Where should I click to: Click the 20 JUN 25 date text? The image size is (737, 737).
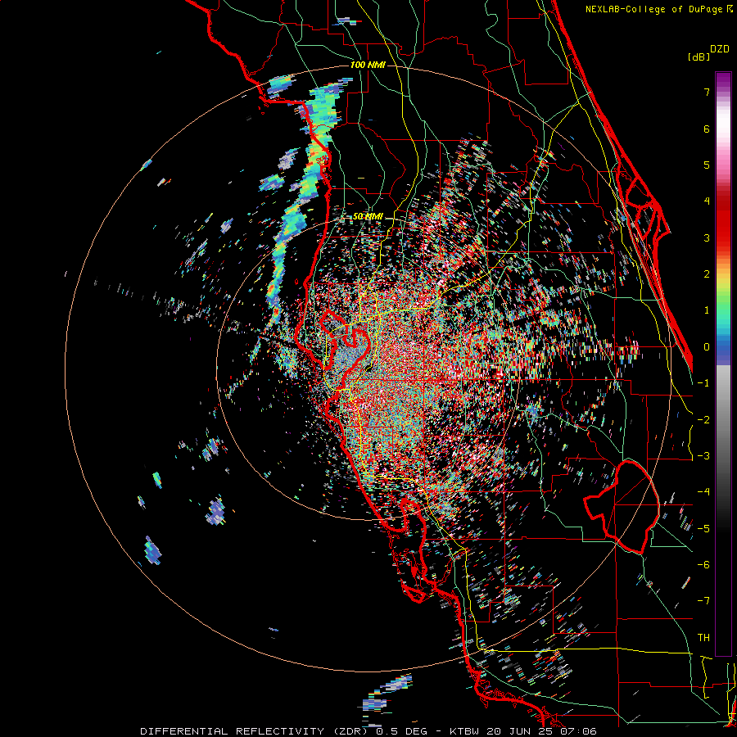point(521,731)
